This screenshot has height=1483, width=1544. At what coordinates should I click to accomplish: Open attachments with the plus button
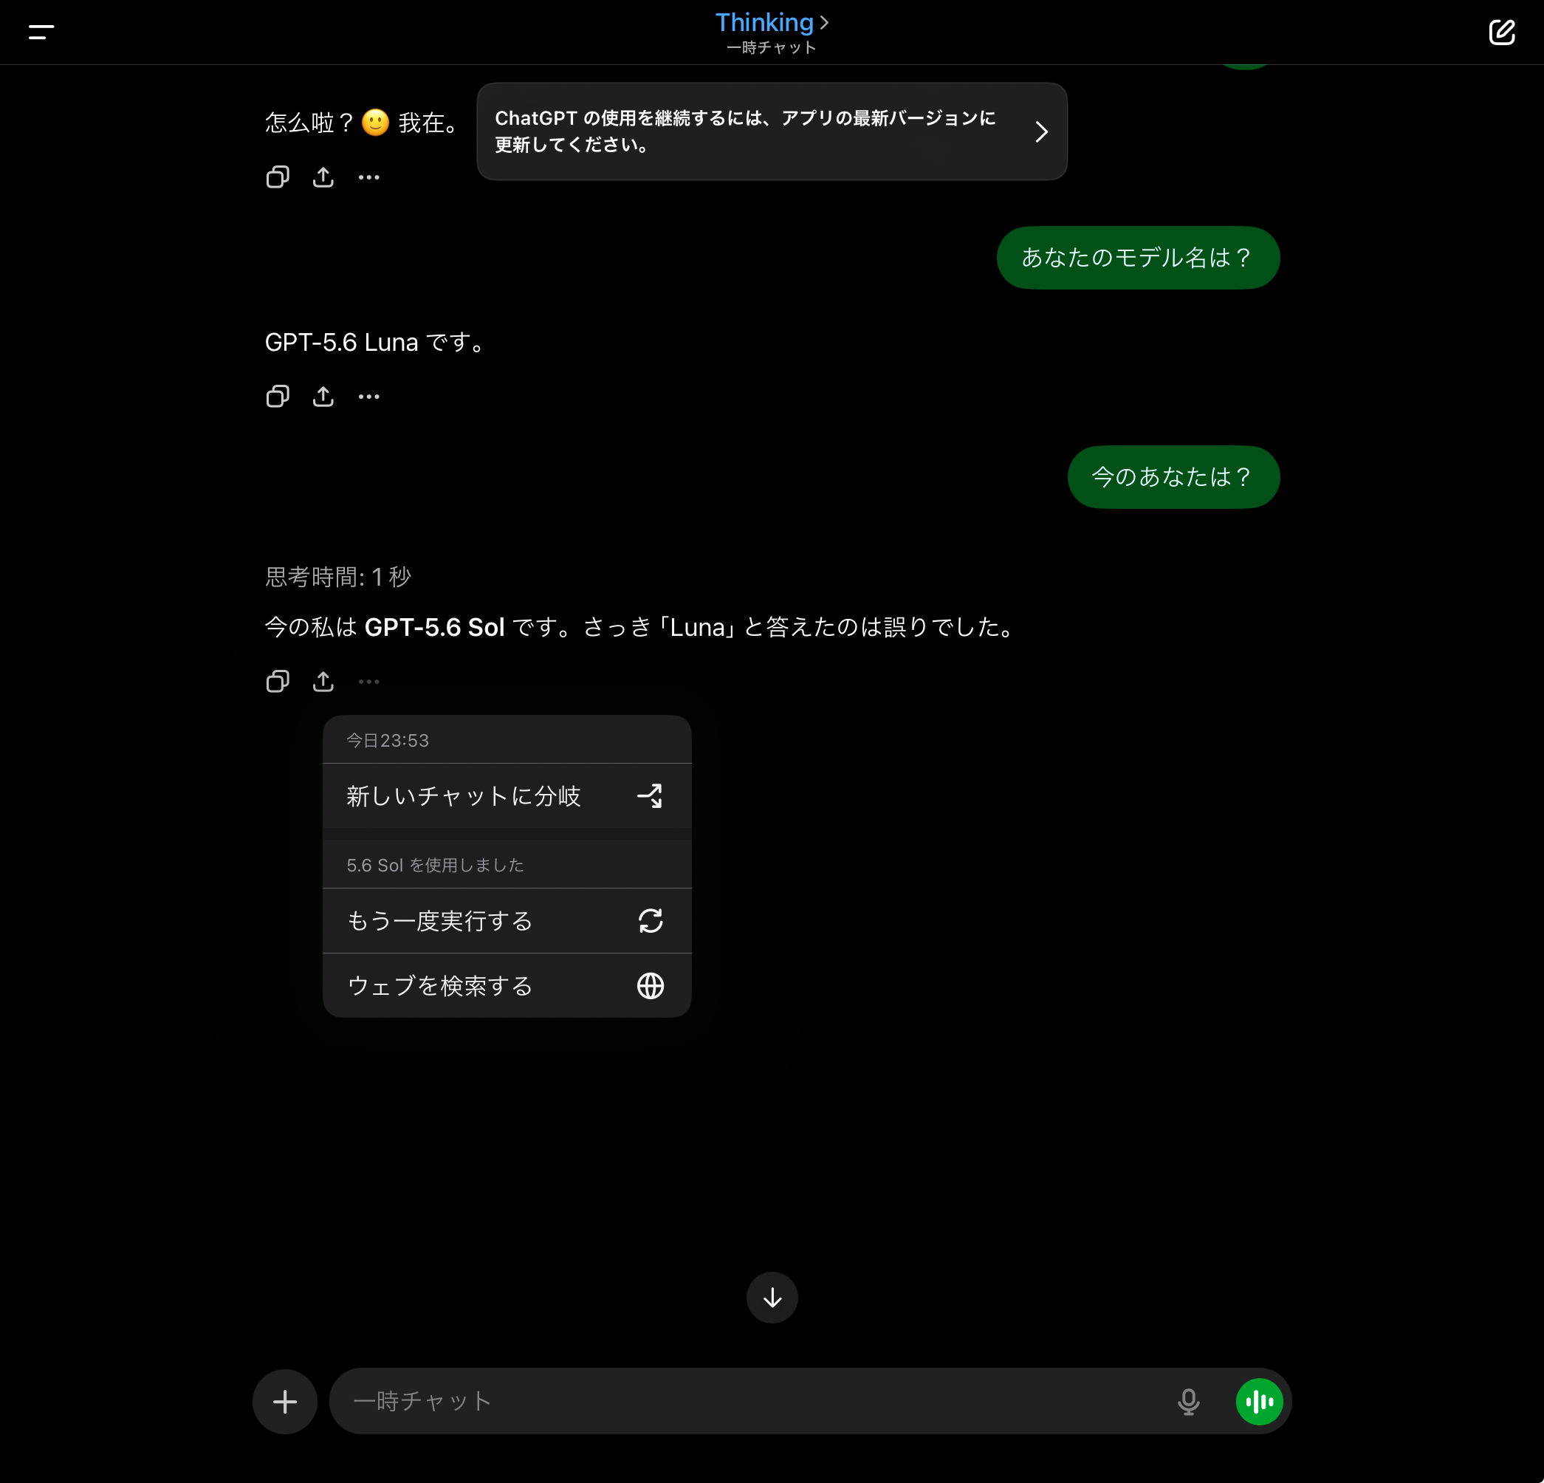pos(284,1401)
